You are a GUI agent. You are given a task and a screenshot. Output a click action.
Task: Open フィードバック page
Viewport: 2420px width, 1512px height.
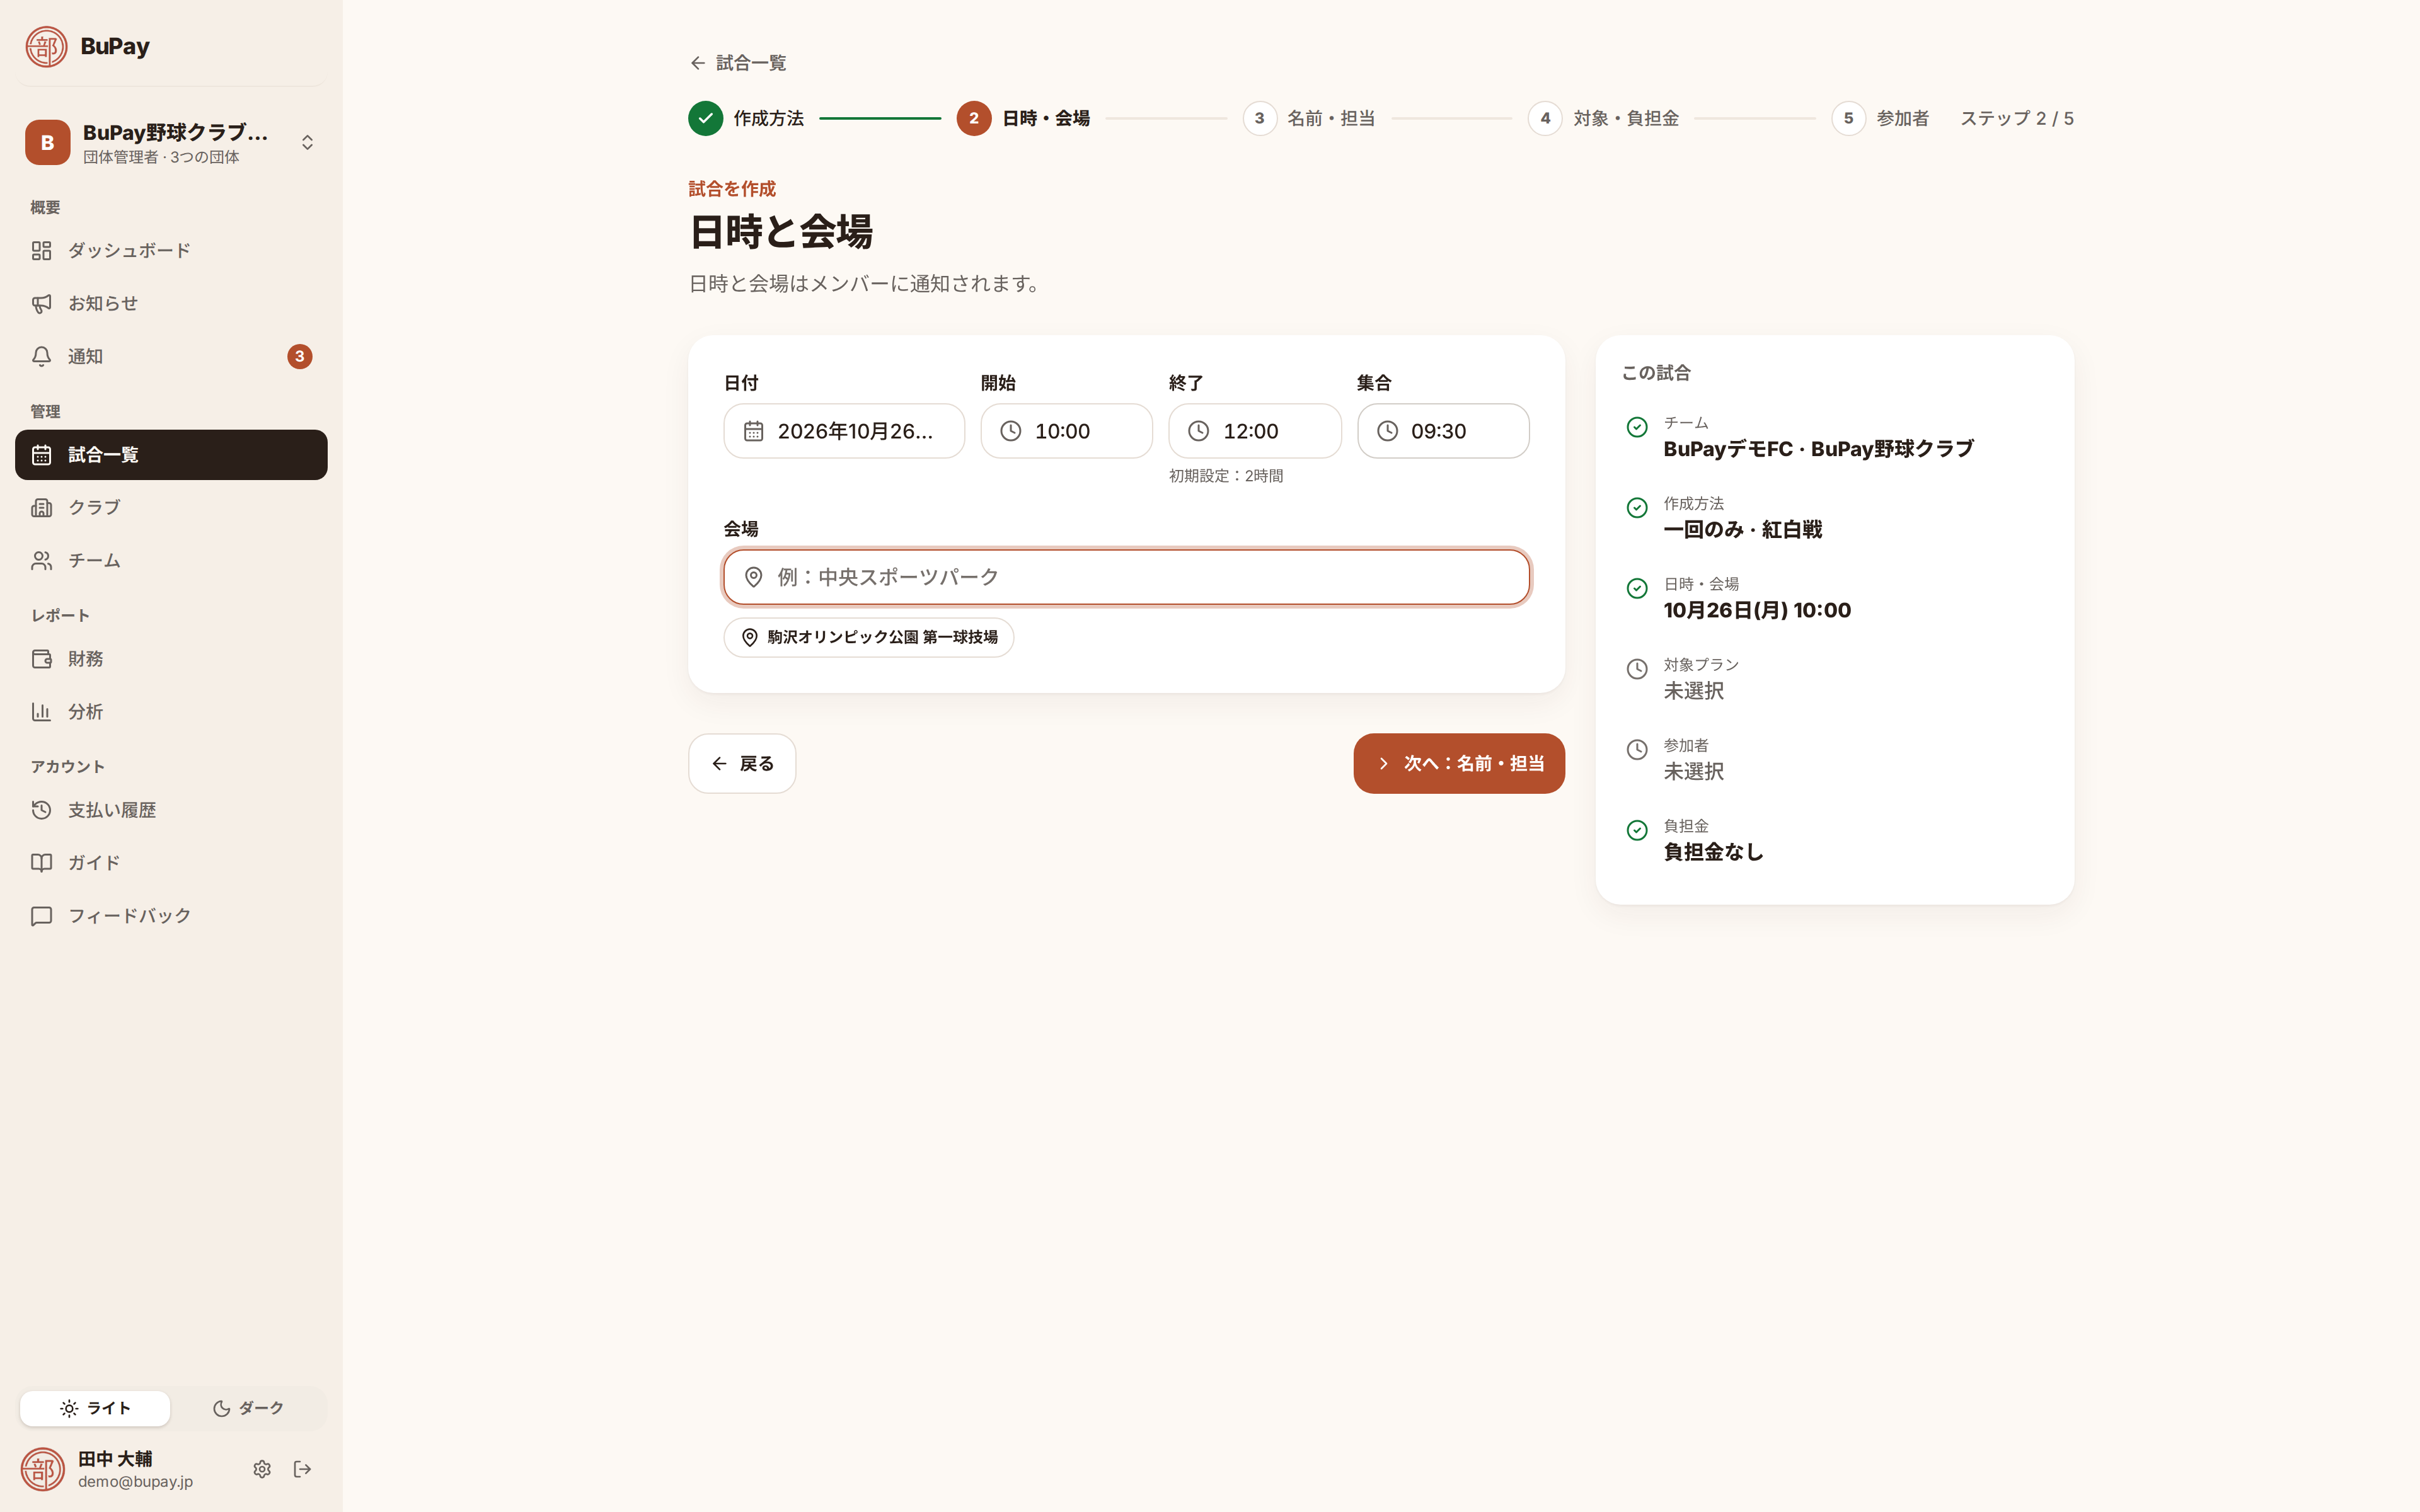[x=171, y=915]
